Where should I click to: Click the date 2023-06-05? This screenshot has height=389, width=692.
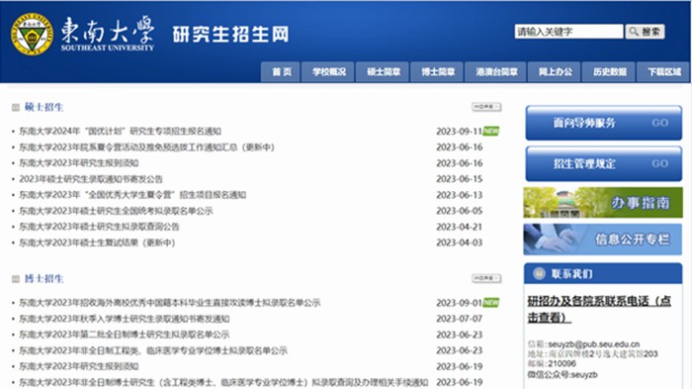(x=459, y=211)
